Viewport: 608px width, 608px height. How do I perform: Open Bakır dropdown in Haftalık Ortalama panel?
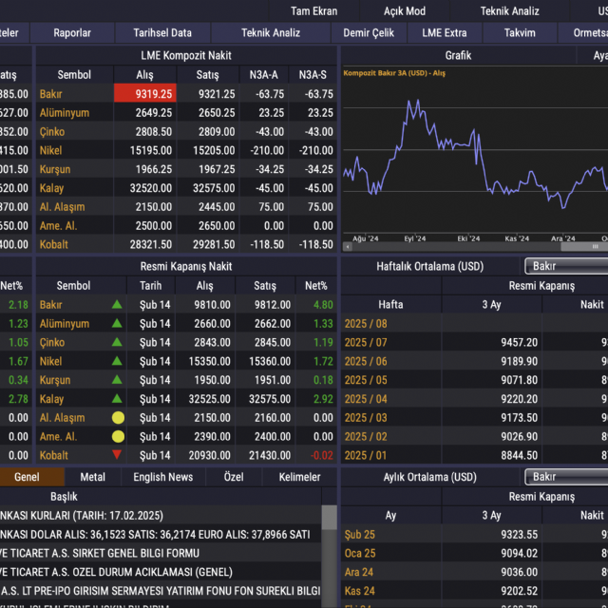point(566,266)
